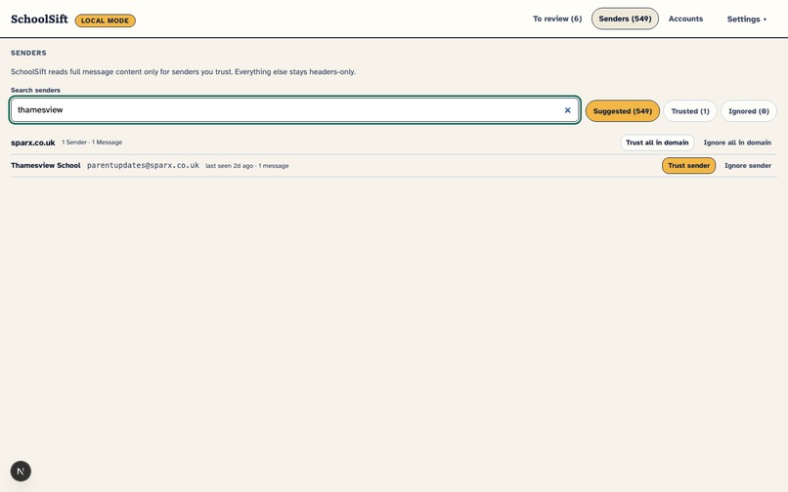
Task: Click the parentupdates@sparx.co.uk email address
Action: [143, 165]
